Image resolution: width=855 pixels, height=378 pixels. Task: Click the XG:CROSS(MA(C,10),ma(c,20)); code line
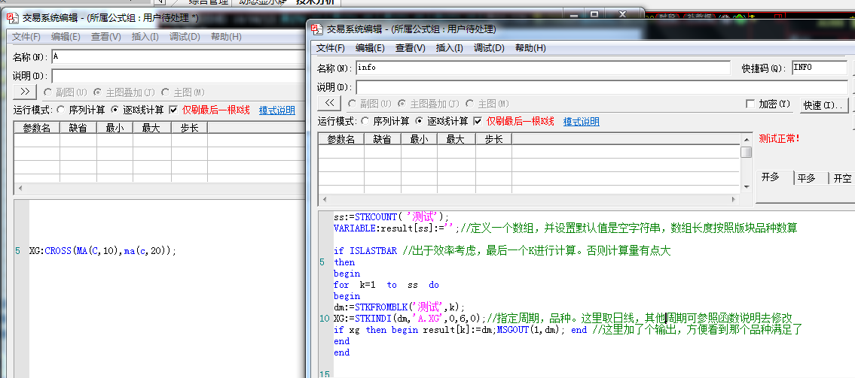click(x=103, y=251)
